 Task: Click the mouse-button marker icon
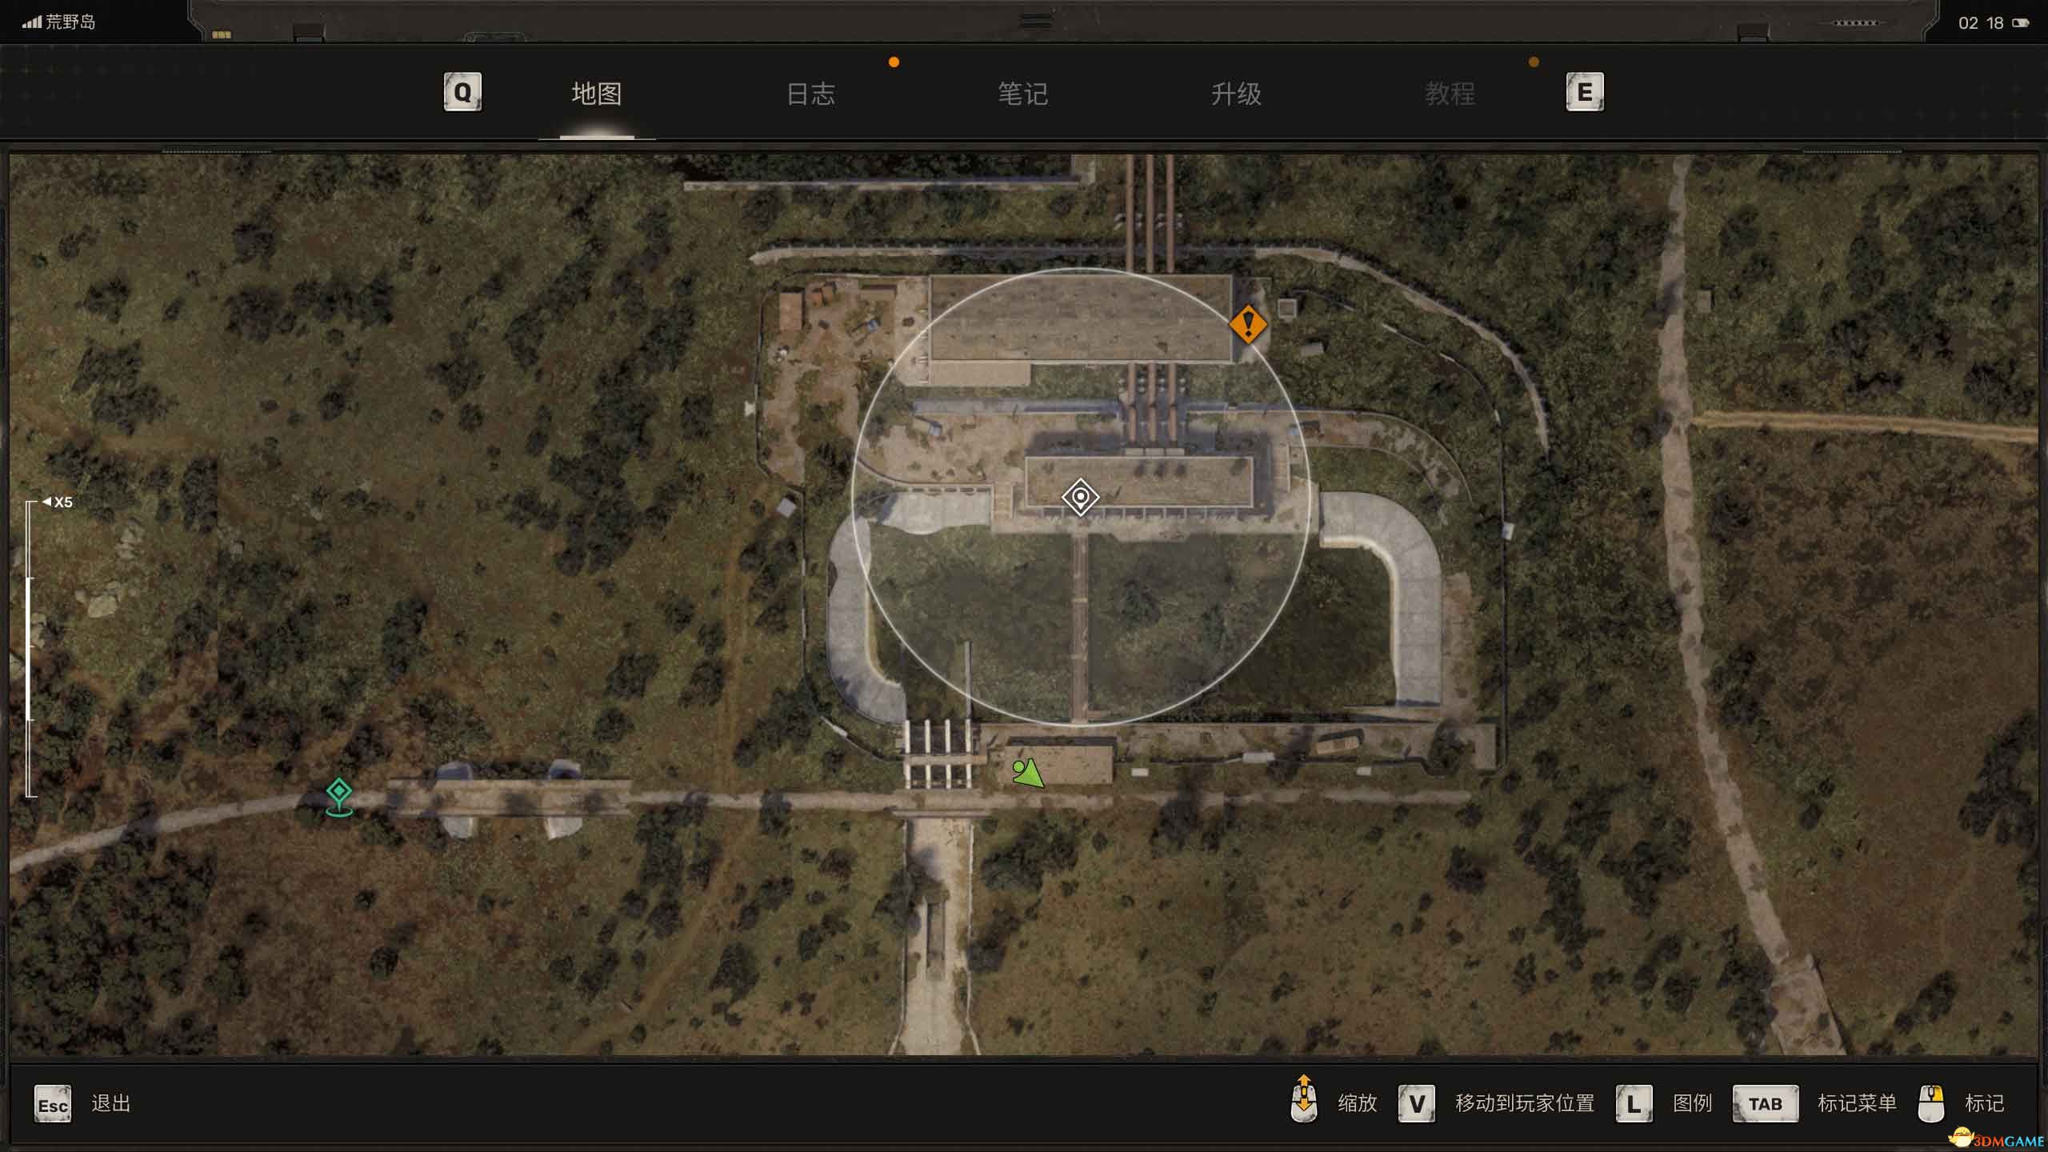click(1931, 1104)
